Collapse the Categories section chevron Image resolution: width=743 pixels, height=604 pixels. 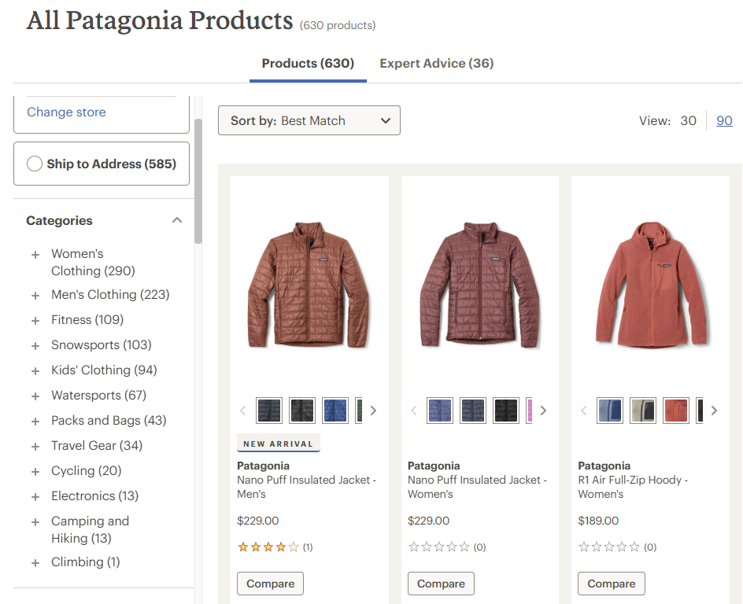click(x=177, y=220)
